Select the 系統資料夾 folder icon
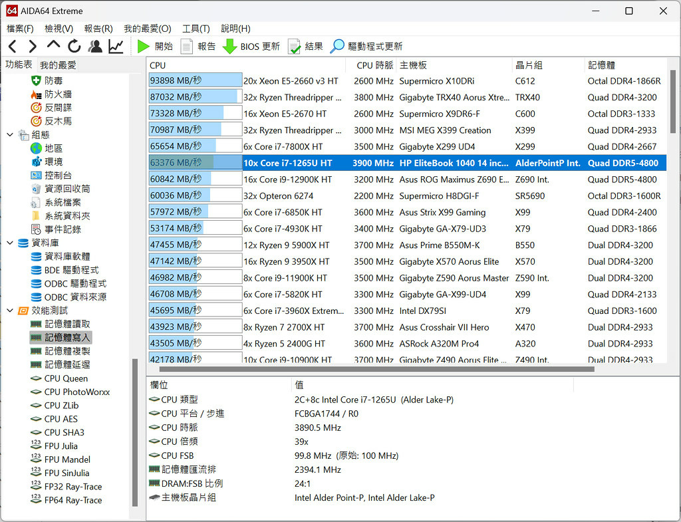The height and width of the screenshot is (522, 681). tap(36, 215)
